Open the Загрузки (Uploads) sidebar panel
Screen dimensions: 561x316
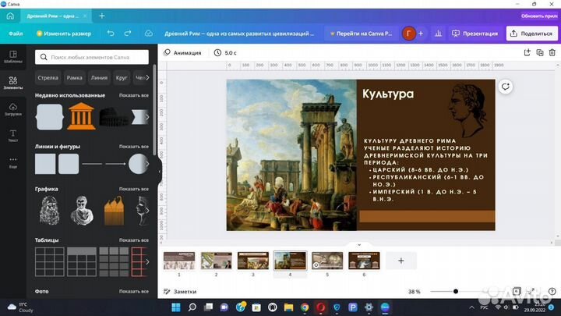[x=12, y=109]
